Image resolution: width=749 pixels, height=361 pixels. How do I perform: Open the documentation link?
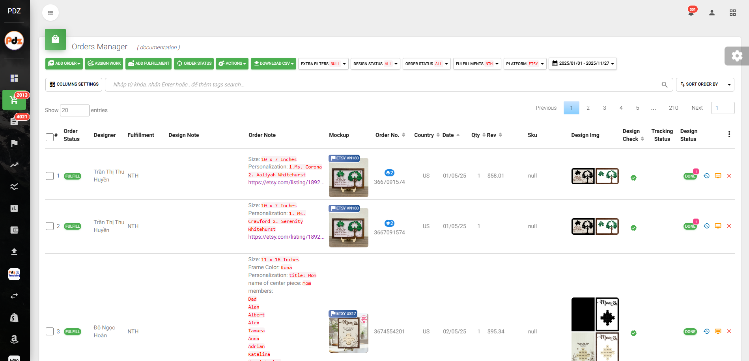(x=158, y=47)
